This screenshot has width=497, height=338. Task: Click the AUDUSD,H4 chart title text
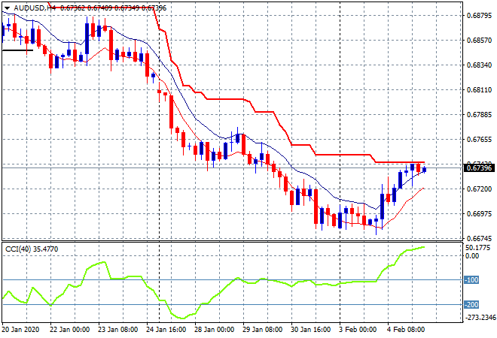click(32, 8)
